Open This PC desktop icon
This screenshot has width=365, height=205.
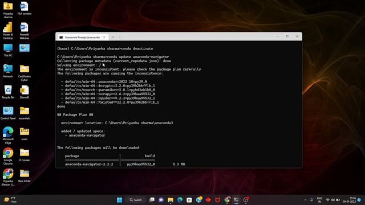[8, 50]
